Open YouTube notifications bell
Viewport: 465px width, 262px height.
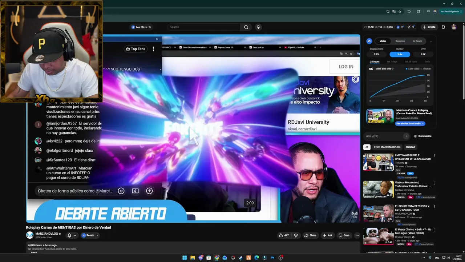pos(443,27)
